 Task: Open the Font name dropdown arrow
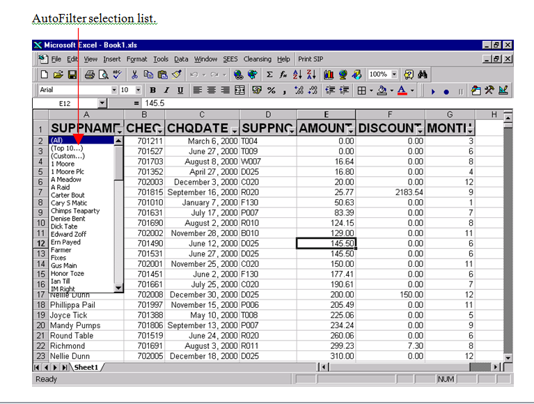pos(114,90)
